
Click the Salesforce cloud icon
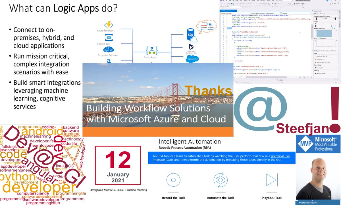coord(193,59)
